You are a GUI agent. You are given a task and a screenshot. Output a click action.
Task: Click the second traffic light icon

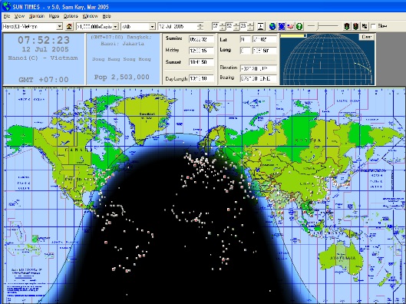356,26
